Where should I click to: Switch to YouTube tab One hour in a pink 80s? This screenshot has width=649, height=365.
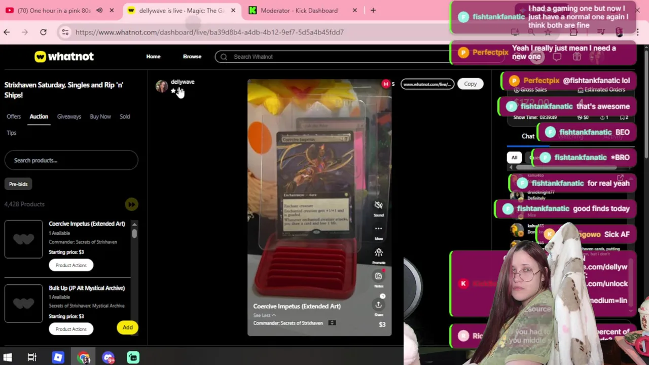(x=54, y=10)
